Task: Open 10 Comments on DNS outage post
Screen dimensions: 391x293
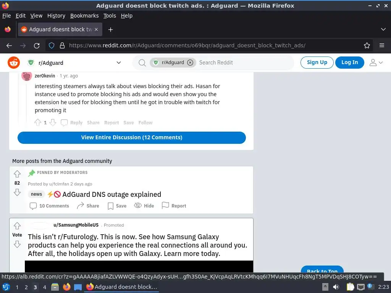Action: coord(49,206)
